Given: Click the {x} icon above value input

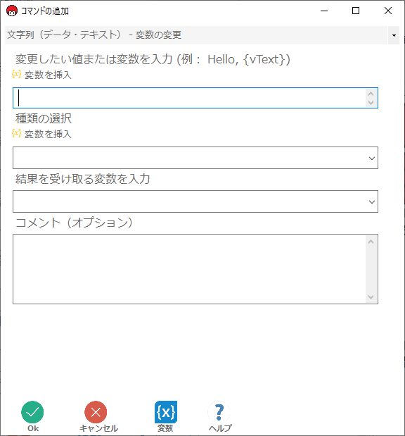Looking at the screenshot, I should [16, 74].
